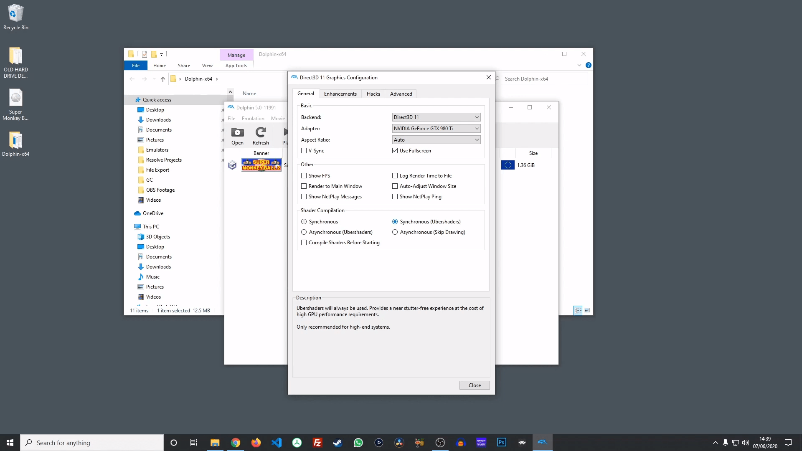
Task: Select Synchronous (Ubershaders) radio button
Action: click(395, 221)
